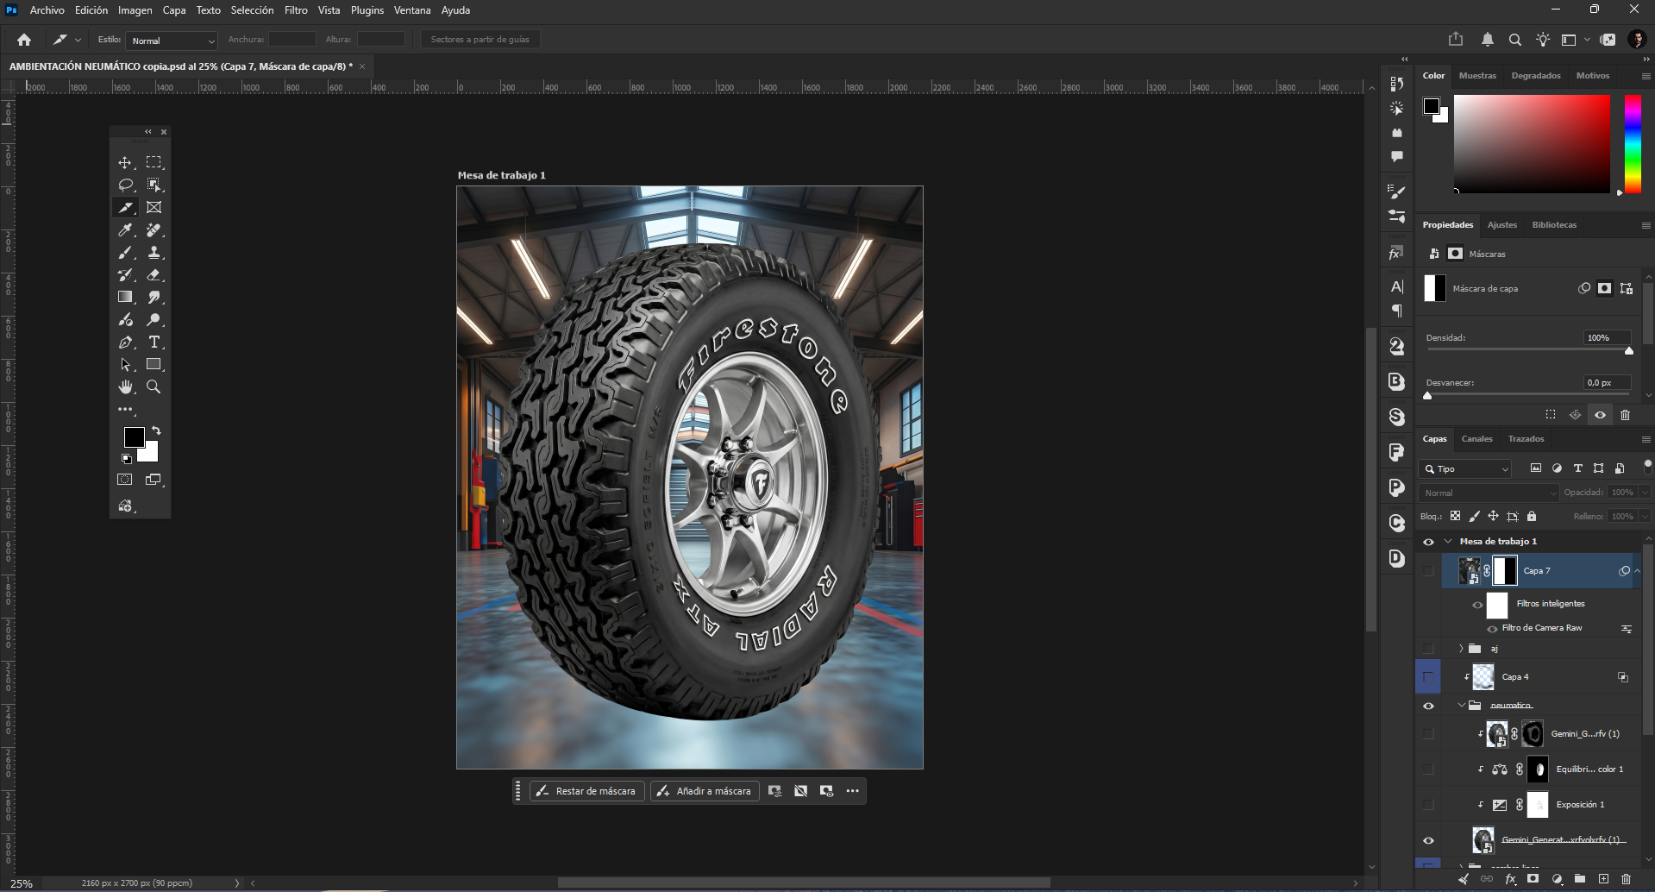Open the Tipo layer filter dropdown
The height and width of the screenshot is (892, 1655).
(1464, 468)
